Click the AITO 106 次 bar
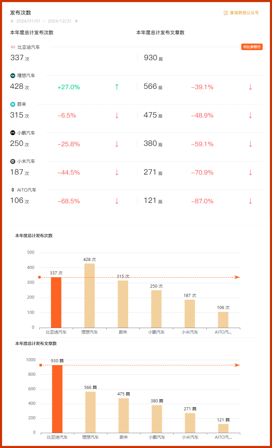Viewport: 272px width, 448px height. tap(223, 320)
